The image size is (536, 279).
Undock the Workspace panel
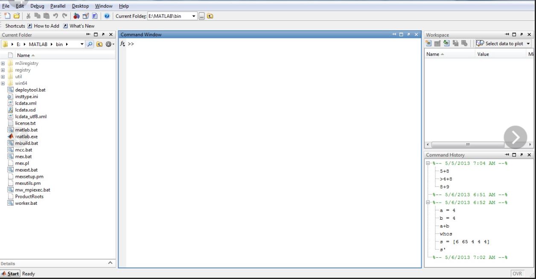coord(521,35)
